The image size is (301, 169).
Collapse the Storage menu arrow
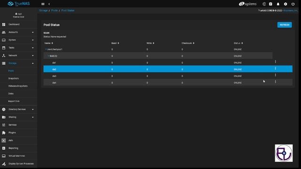click(x=32, y=63)
